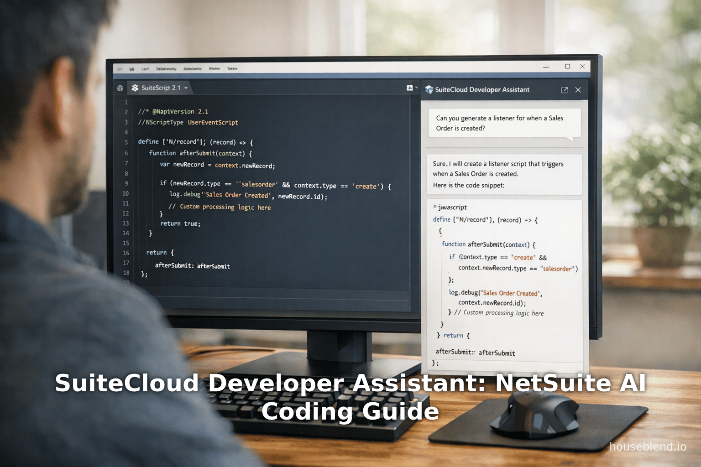Close the SuiteCloud Developer Assistant panel
Screen dimensions: 701x467
pos(578,90)
